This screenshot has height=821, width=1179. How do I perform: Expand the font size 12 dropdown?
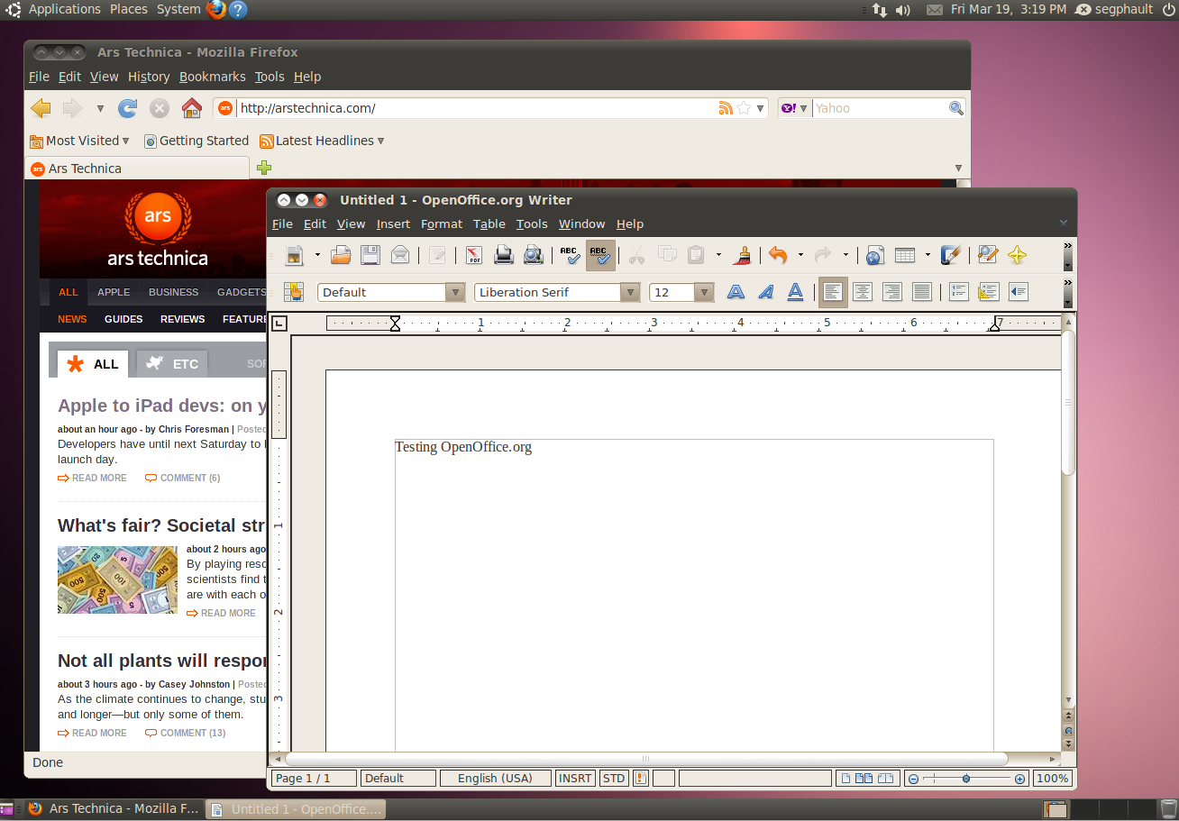tap(704, 293)
